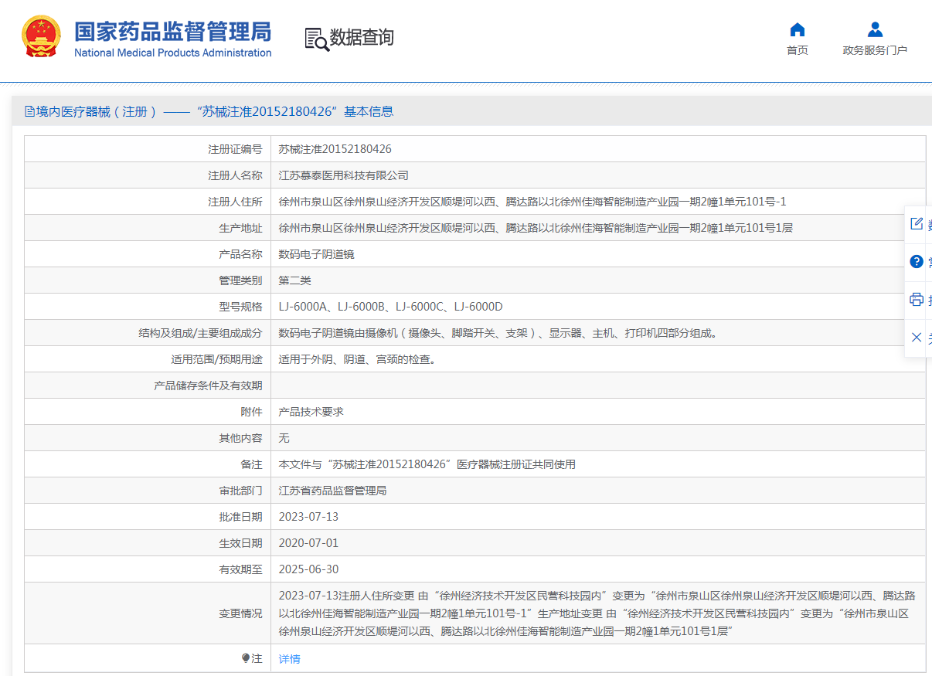Close the floating side panel with X
The image size is (932, 676).
917,337
